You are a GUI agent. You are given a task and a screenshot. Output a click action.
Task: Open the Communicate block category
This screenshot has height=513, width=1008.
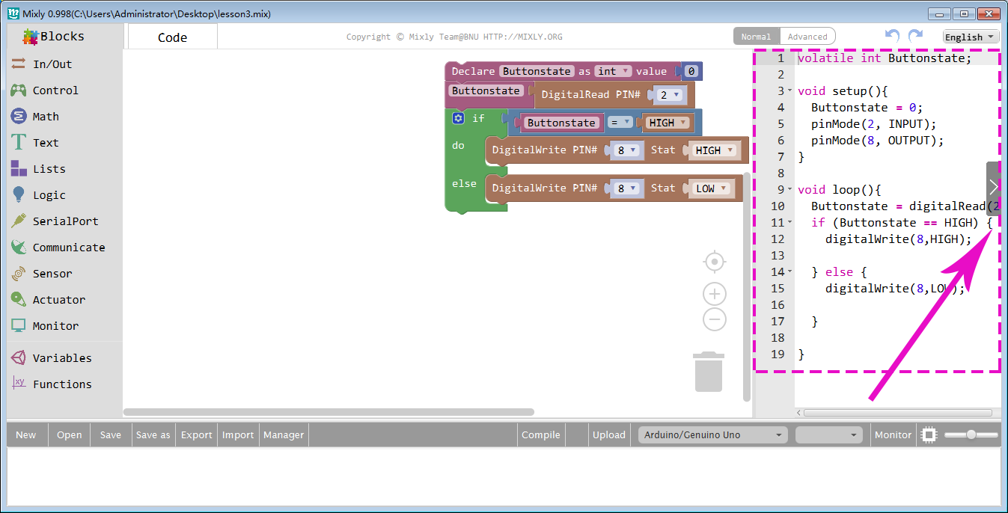[x=69, y=248]
